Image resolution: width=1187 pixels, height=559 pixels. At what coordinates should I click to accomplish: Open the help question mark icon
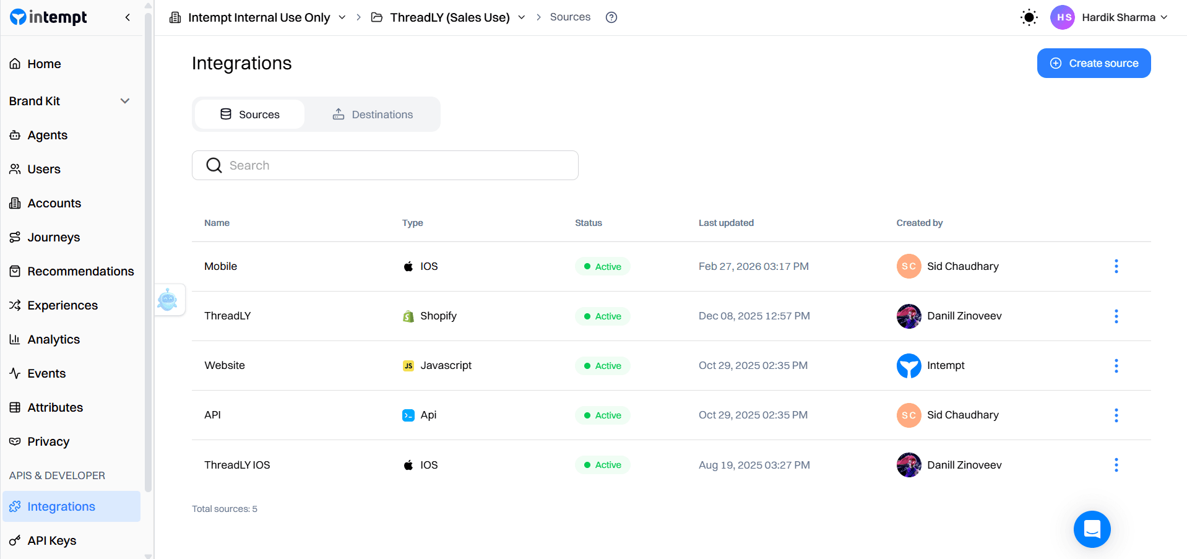[611, 17]
